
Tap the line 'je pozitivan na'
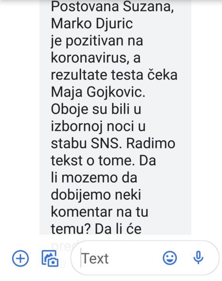point(97,41)
